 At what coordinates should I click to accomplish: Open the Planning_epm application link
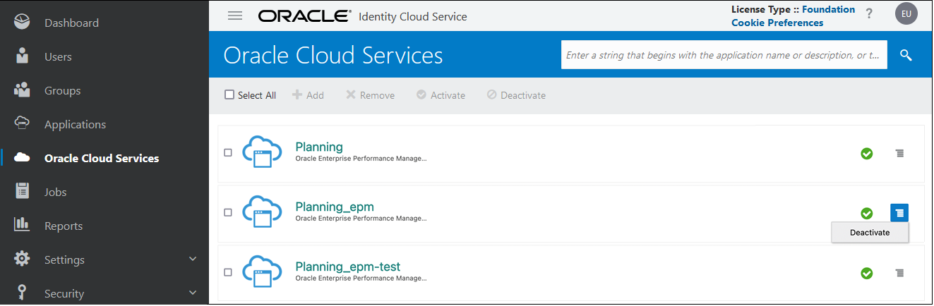click(334, 207)
